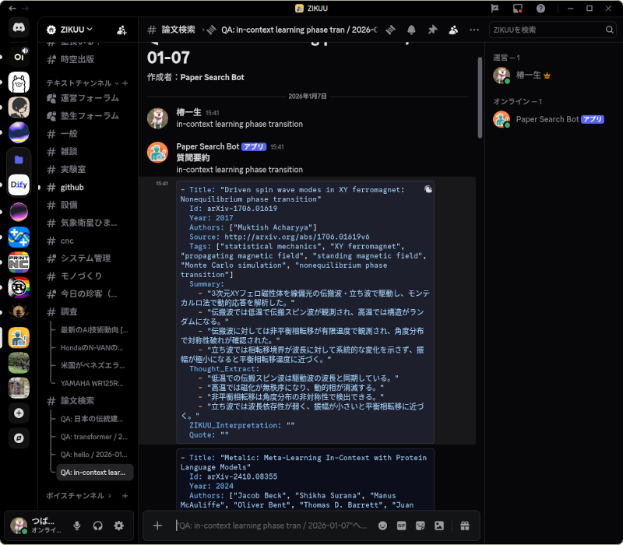The image size is (623, 545).
Task: Open Discord direct messages home
Action: pos(19,27)
